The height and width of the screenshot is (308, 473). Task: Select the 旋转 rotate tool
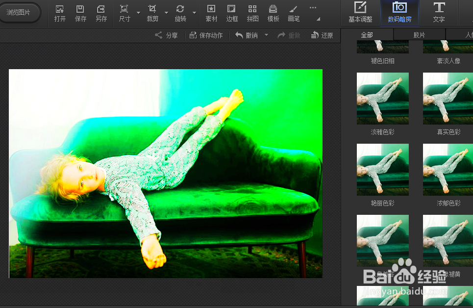180,14
